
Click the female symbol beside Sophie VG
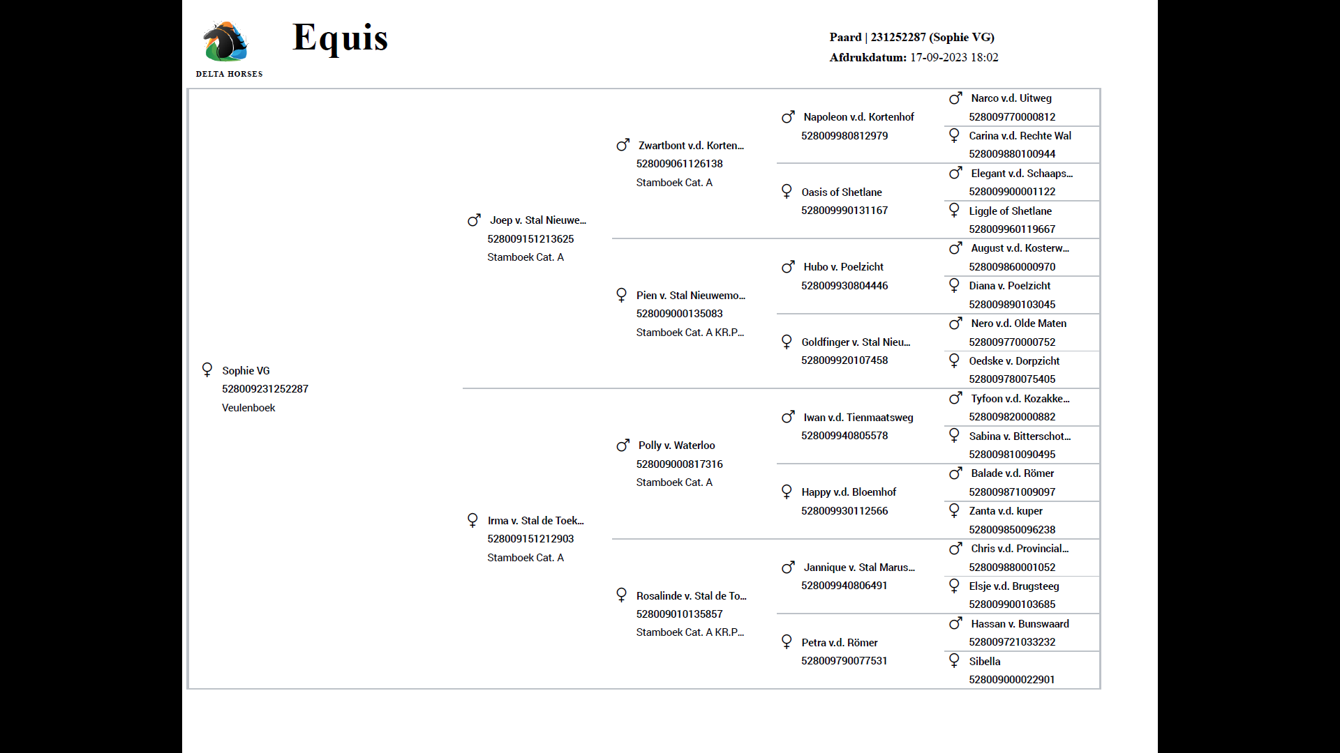point(207,370)
